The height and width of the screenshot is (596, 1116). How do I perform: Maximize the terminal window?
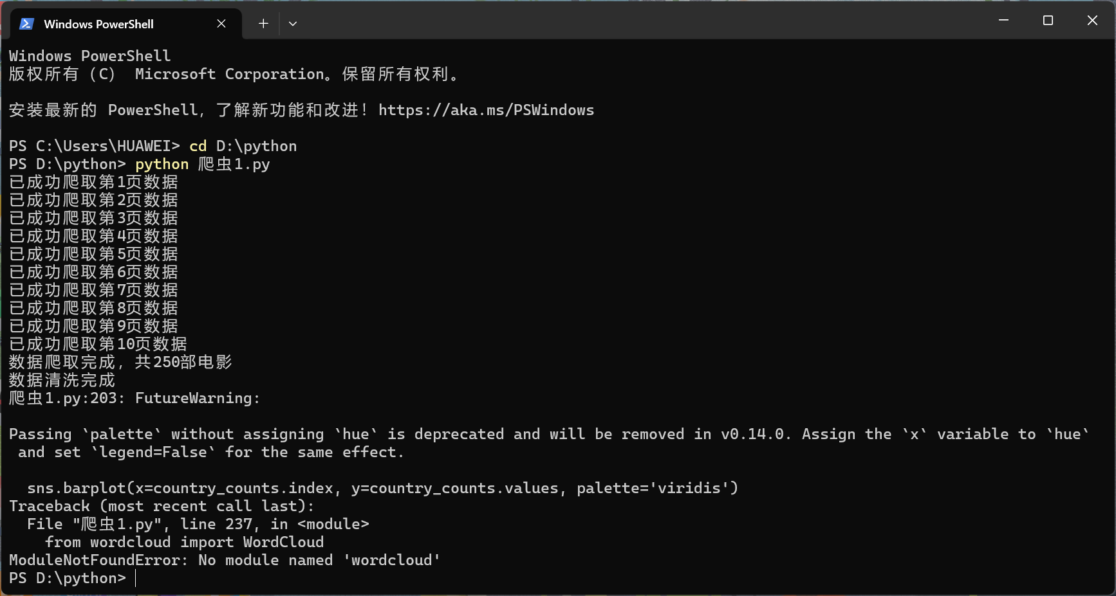click(1048, 21)
